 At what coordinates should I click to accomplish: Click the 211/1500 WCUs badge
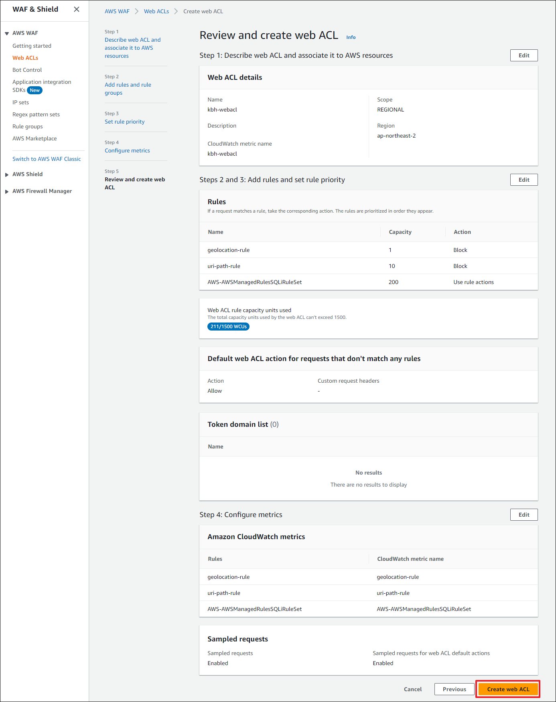point(228,327)
